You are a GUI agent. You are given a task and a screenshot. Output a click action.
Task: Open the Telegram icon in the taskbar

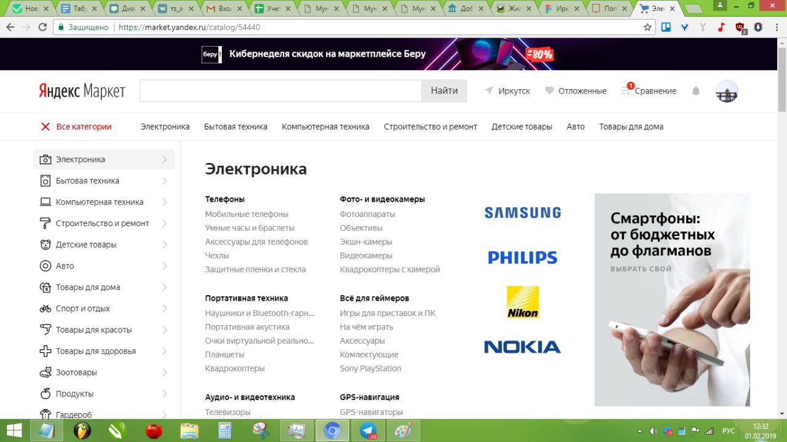(369, 430)
